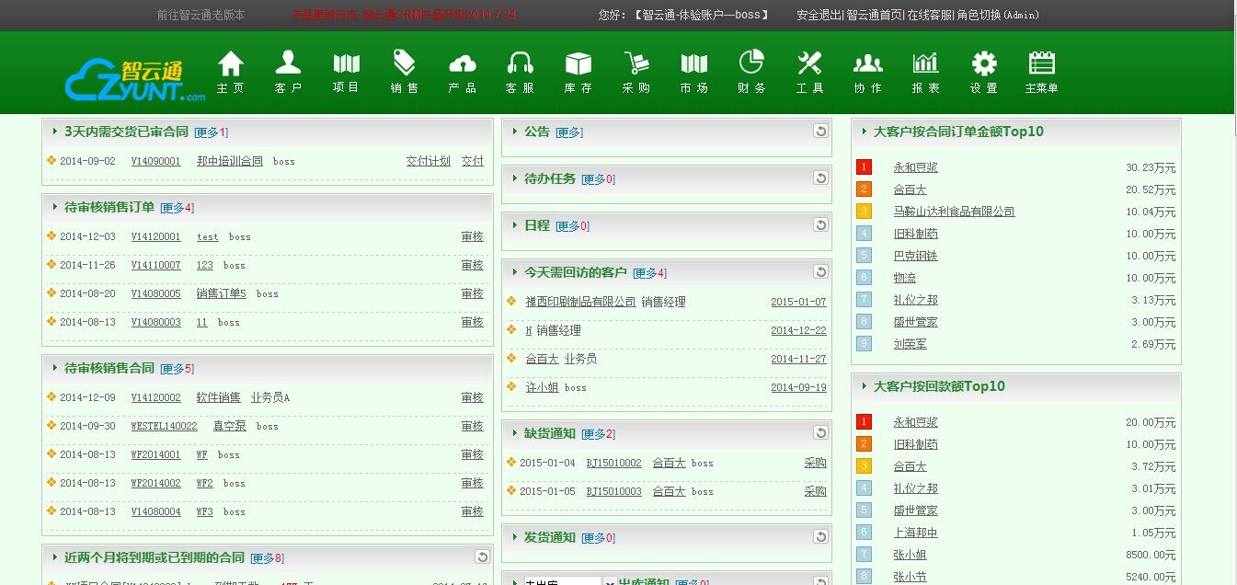Open the 财务 finance pie icon

752,72
